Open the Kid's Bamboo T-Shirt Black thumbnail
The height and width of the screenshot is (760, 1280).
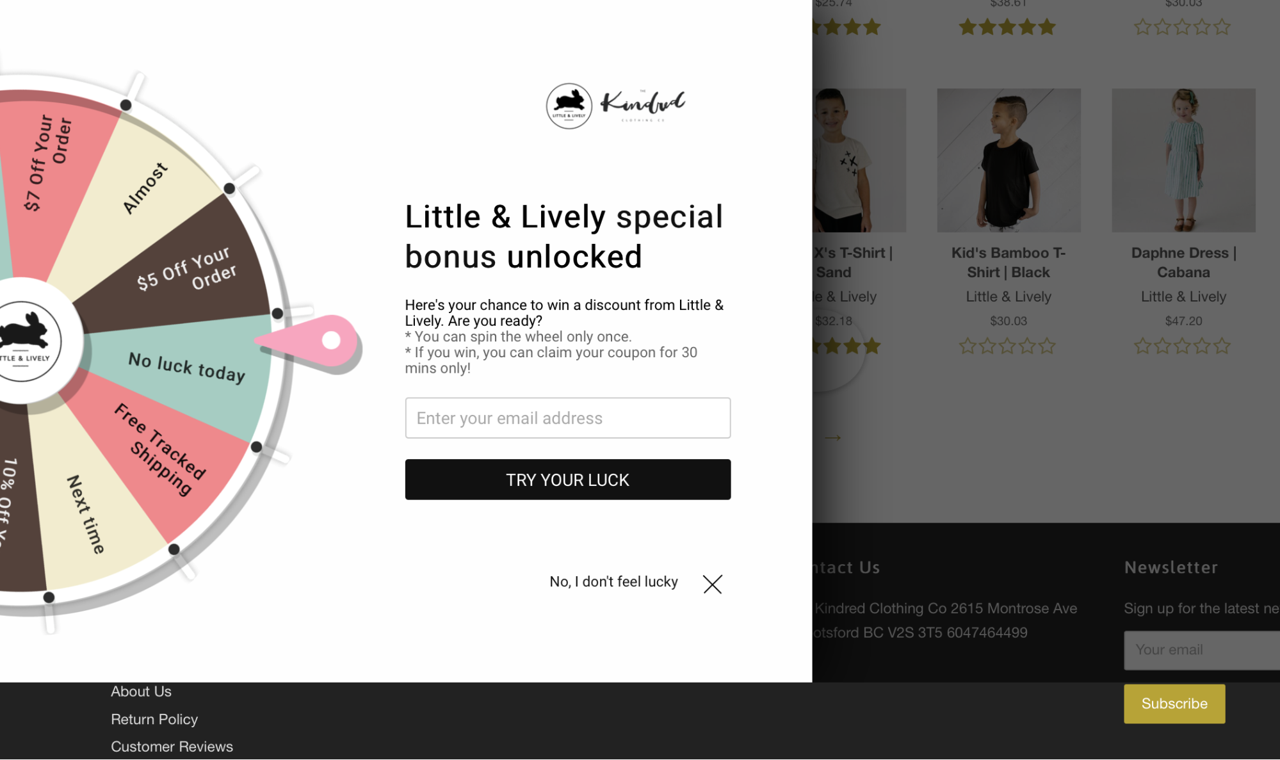point(1009,160)
